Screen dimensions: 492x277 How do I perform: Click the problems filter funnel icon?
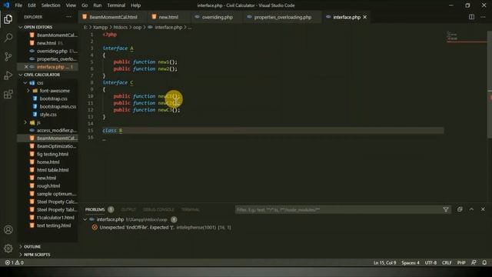446,209
